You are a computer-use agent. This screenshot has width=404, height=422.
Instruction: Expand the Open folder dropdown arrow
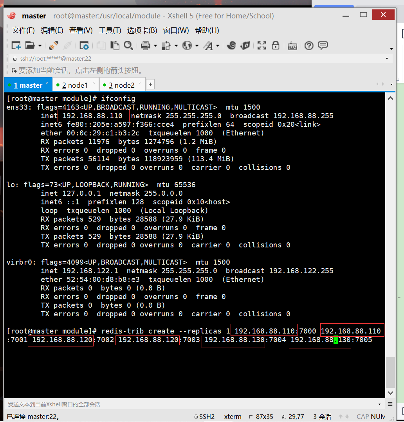click(40, 46)
